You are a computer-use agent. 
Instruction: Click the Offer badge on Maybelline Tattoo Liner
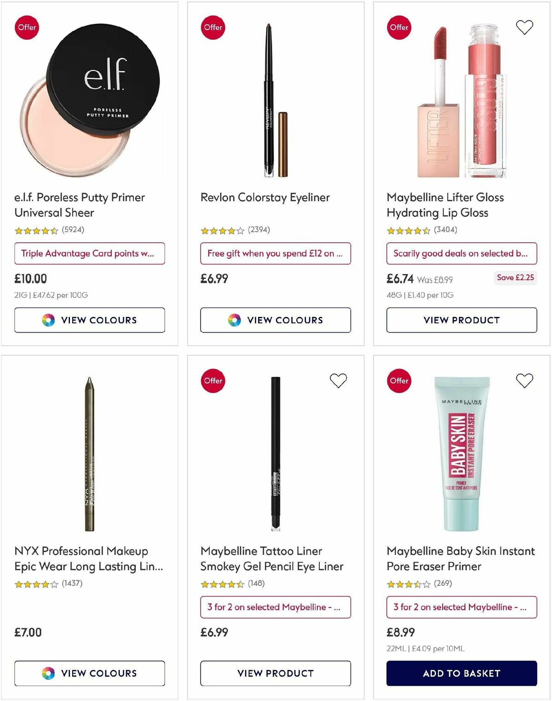pyautogui.click(x=213, y=381)
